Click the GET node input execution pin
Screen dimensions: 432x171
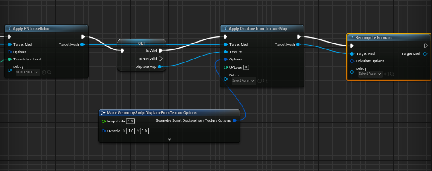tap(122, 51)
